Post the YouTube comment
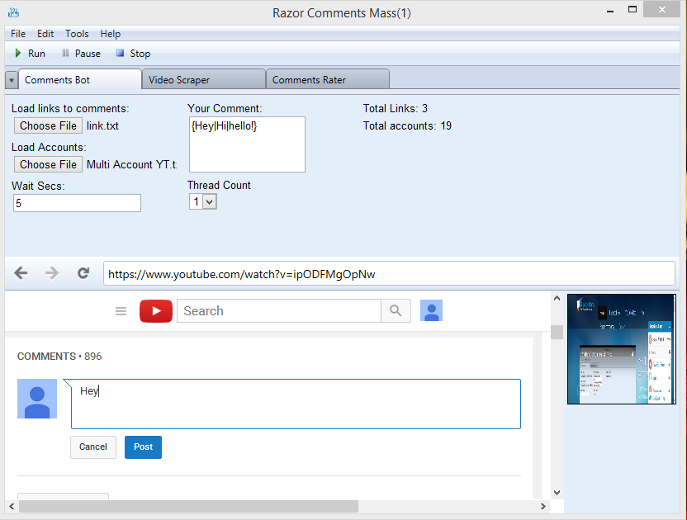 click(143, 447)
